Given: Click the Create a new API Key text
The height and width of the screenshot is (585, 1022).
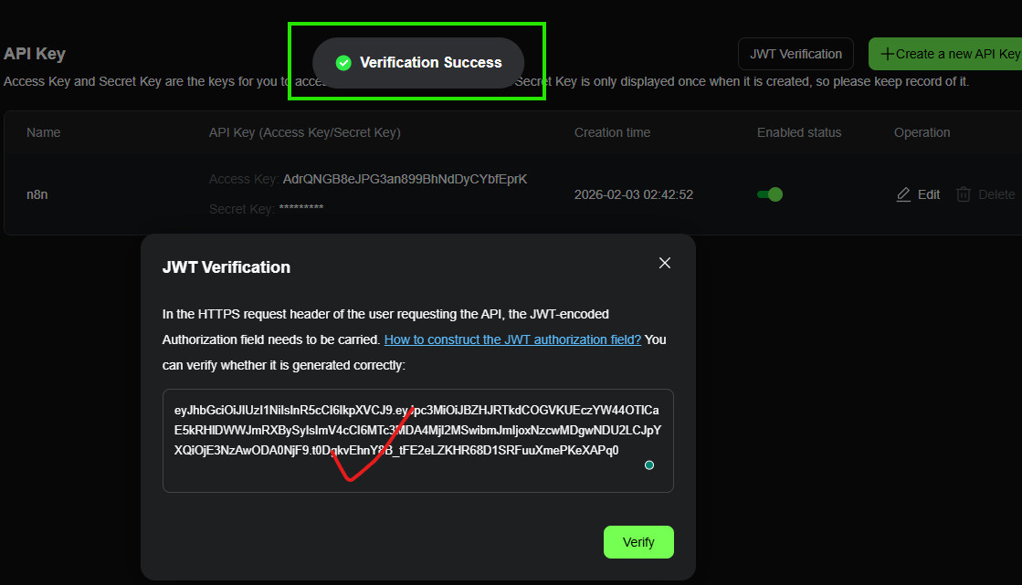Looking at the screenshot, I should click(x=957, y=54).
